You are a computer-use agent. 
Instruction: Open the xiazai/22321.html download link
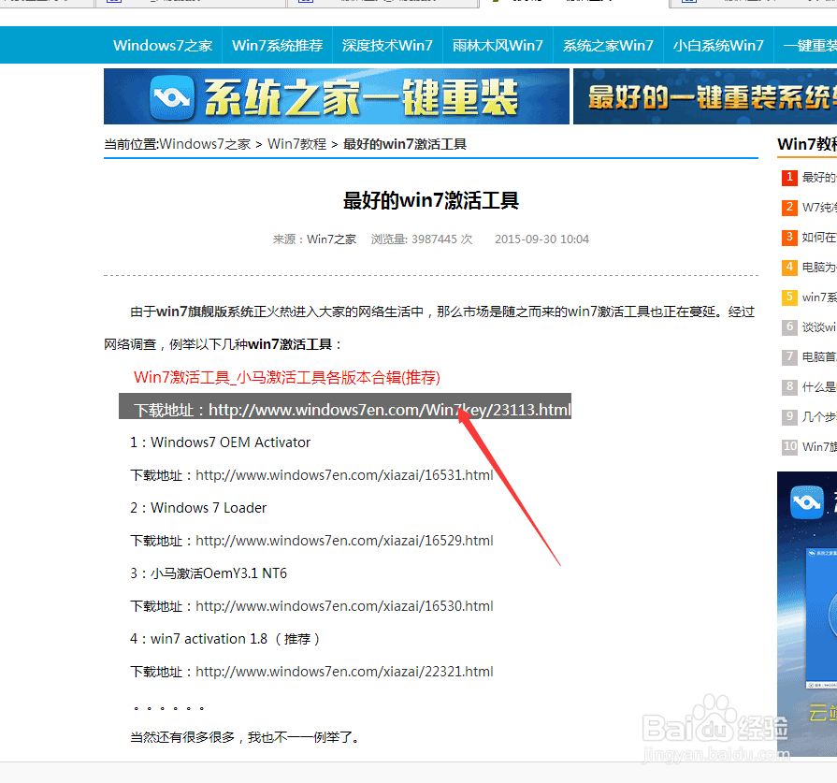click(344, 672)
